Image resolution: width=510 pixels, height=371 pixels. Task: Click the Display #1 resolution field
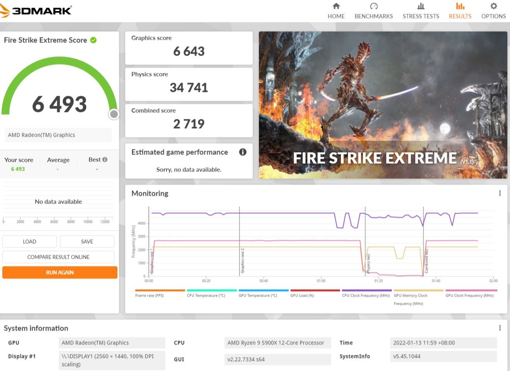(112, 360)
